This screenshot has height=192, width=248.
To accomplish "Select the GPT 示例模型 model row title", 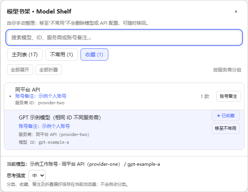I will tap(60, 117).
